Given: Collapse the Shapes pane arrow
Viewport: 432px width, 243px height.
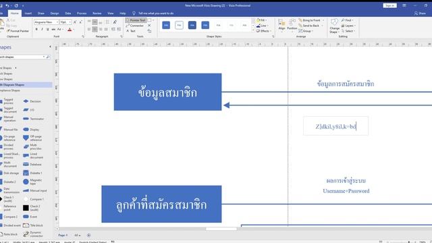Looking at the screenshot, I should (50, 47).
